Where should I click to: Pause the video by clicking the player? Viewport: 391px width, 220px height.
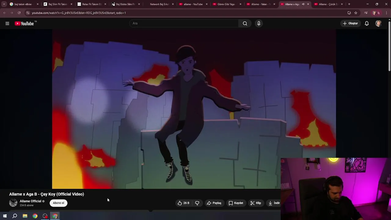(194, 109)
